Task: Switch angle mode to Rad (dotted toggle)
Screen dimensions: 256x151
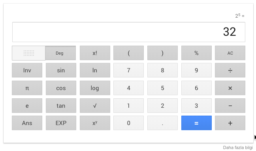Action: (x=28, y=53)
